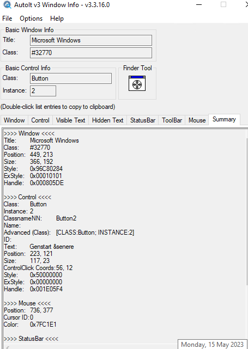Open the Help menu
This screenshot has height=349, width=248.
(57, 19)
